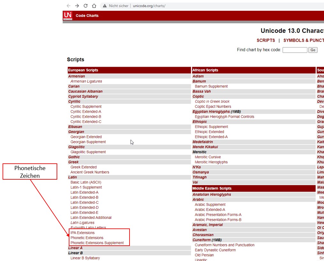Click the hex code input field

click(295, 50)
